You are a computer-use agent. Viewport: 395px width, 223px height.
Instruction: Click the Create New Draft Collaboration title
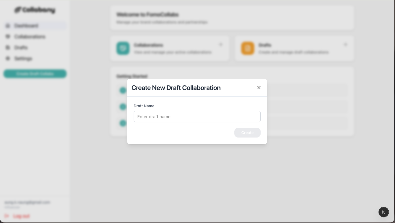point(176,88)
